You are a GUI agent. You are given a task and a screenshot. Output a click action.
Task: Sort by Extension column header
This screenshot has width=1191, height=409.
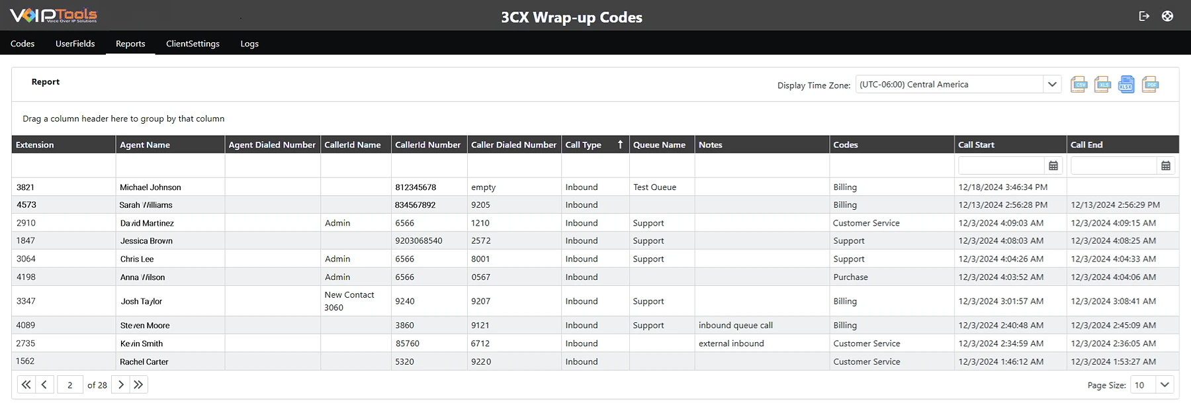pyautogui.click(x=64, y=144)
